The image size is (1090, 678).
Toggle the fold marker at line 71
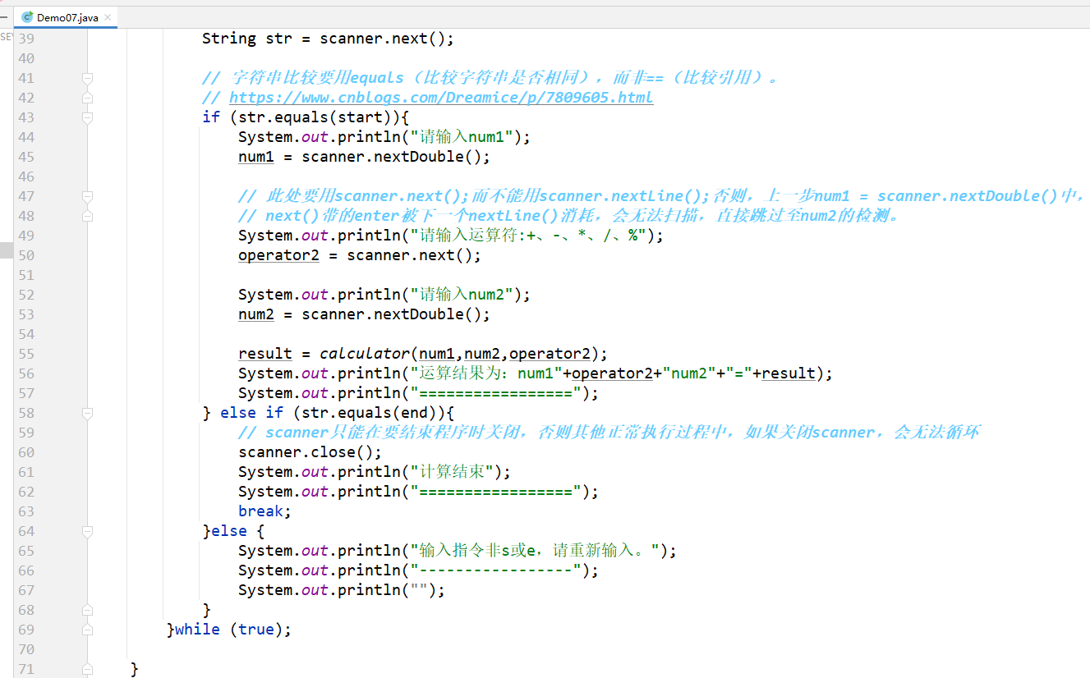87,669
